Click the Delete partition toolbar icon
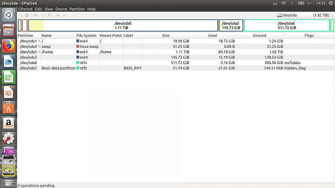 [x=27, y=15]
